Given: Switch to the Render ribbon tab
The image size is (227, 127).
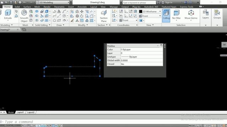Looking at the screenshot, I should (47, 7).
